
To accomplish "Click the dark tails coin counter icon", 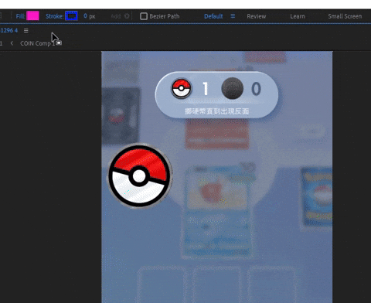I will [233, 88].
